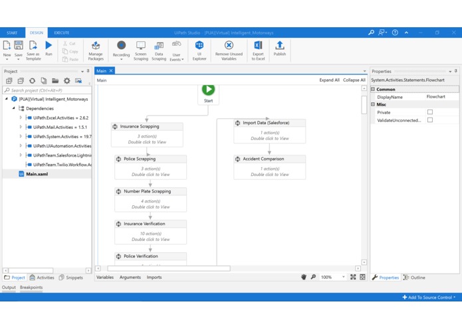Close the Main tab

[111, 70]
